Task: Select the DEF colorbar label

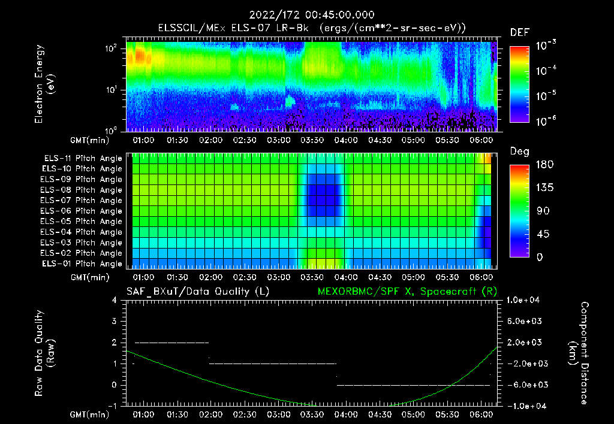Action: click(x=520, y=32)
